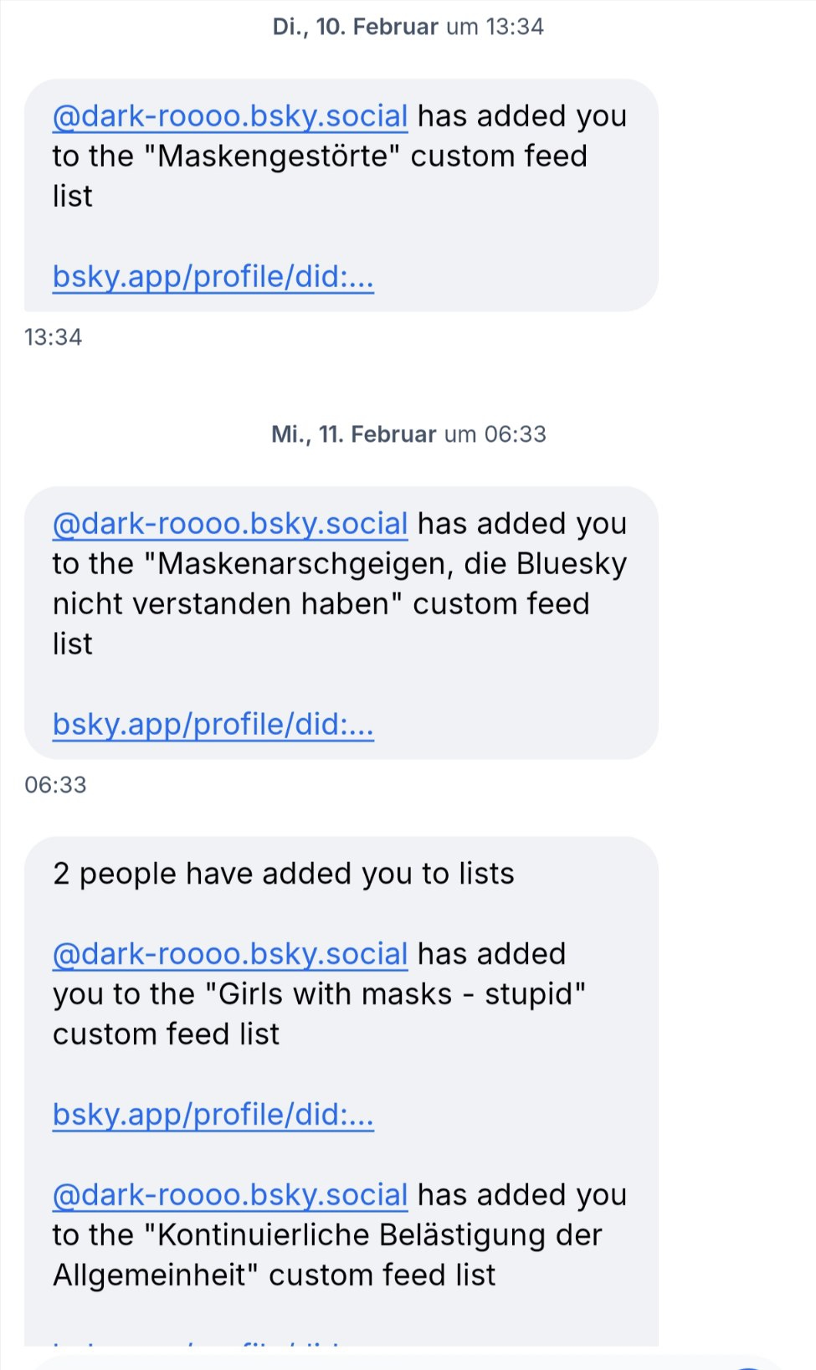Tap the @dark-roooo mention in the Maskenarschgeigen message
Image resolution: width=816 pixels, height=1370 pixels.
coord(230,524)
